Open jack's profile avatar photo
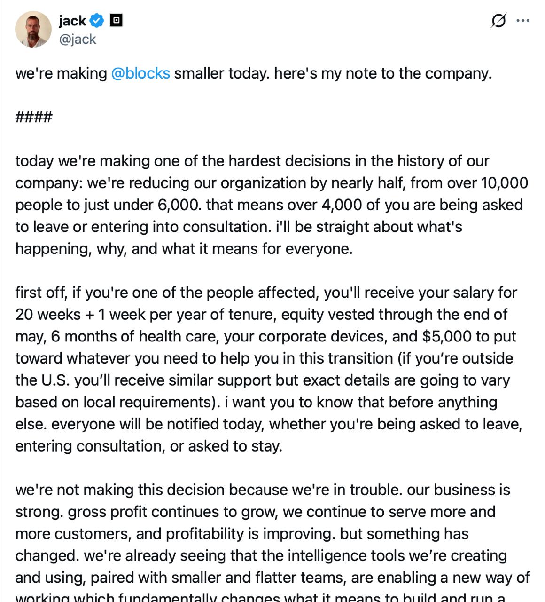The width and height of the screenshot is (545, 602). [33, 29]
